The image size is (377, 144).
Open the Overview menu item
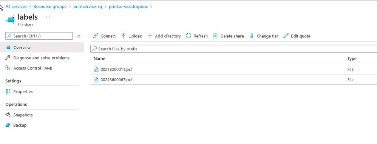coord(42,47)
